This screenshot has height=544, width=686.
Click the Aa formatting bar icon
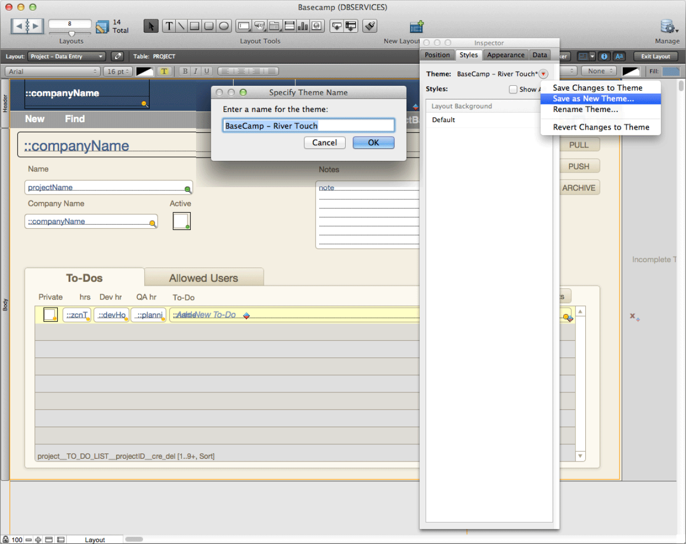pyautogui.click(x=619, y=56)
